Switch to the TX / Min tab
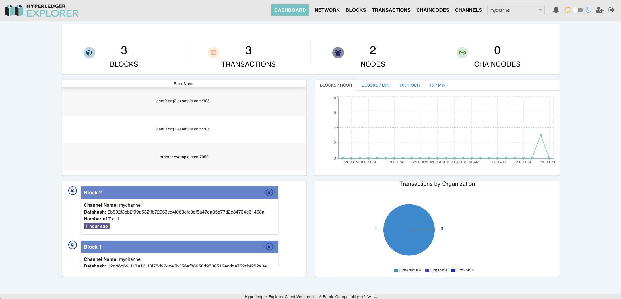The width and height of the screenshot is (621, 299). [437, 85]
